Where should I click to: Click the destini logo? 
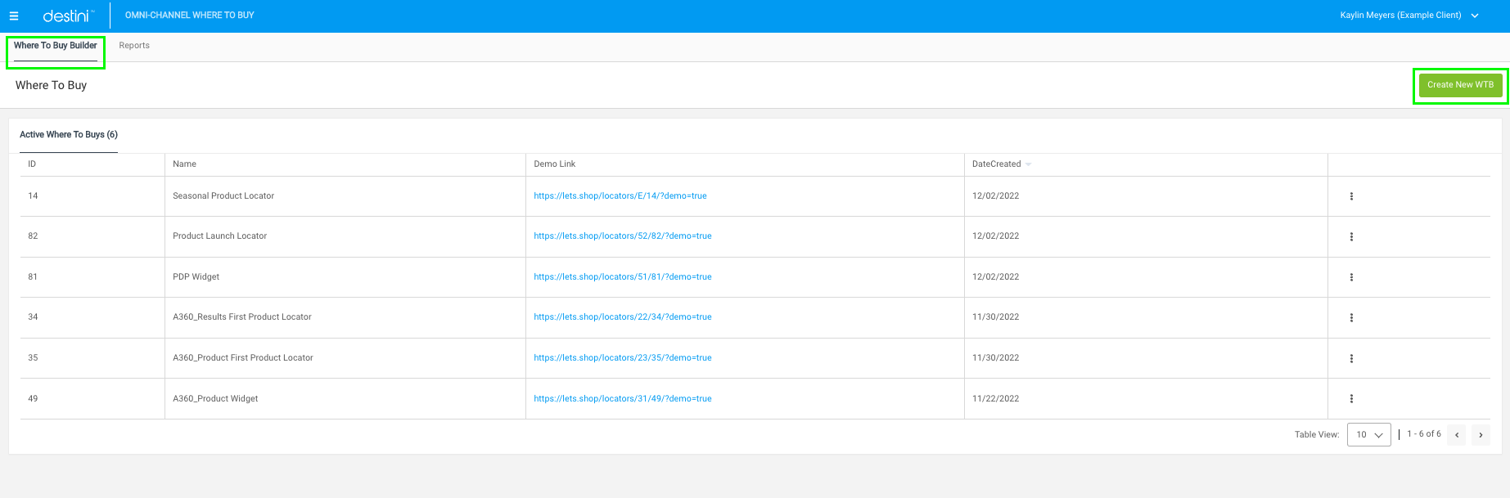click(x=68, y=16)
